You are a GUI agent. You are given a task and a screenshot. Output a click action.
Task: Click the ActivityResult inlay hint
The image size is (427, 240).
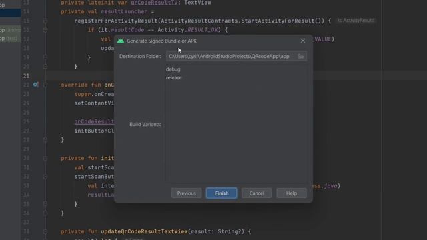pyautogui.click(x=356, y=21)
